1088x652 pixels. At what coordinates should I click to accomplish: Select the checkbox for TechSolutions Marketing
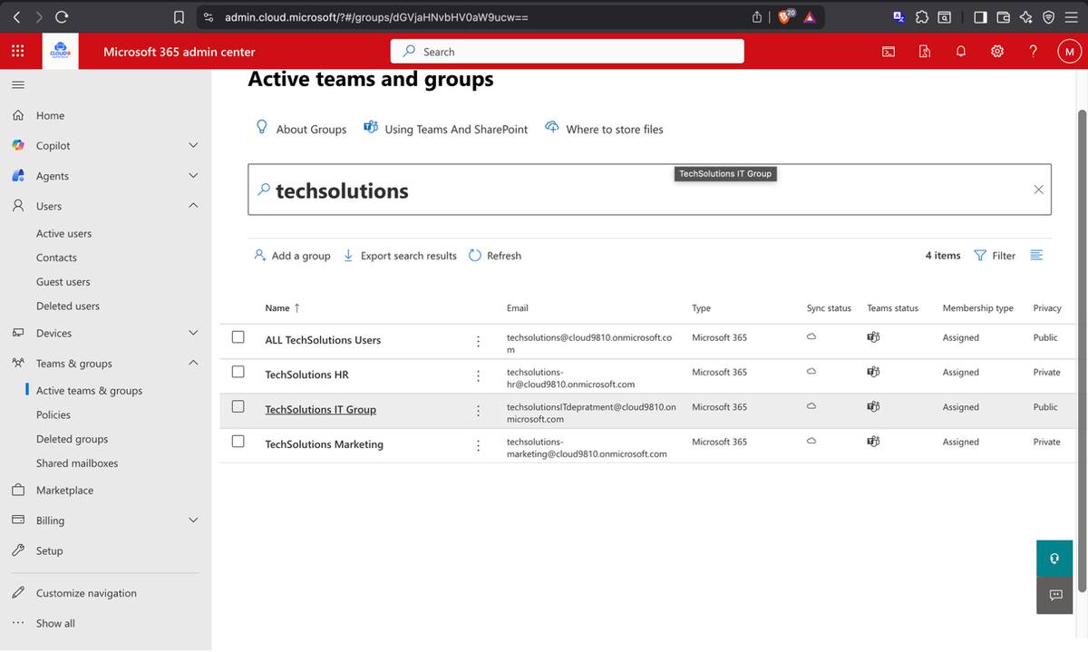point(238,442)
